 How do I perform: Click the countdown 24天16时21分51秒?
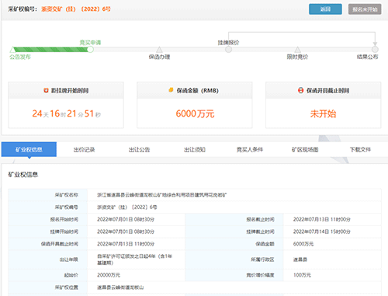[67, 113]
